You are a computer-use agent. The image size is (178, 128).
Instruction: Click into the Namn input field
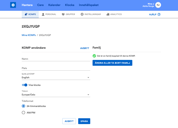56,59
